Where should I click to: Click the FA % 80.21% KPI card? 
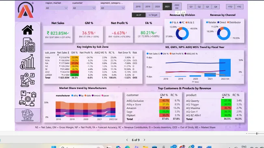point(149,34)
